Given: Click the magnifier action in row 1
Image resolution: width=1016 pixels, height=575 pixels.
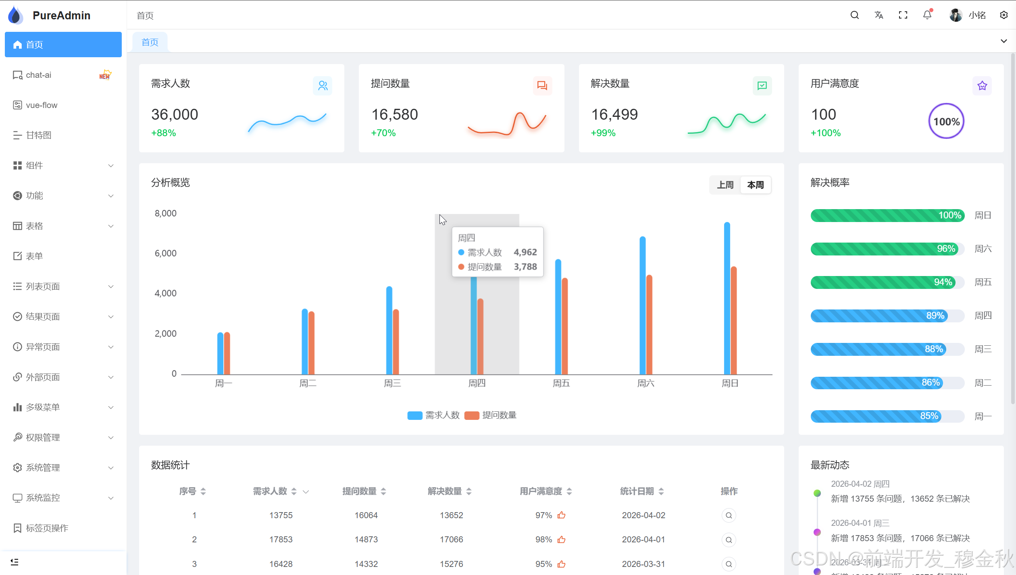Looking at the screenshot, I should (729, 515).
